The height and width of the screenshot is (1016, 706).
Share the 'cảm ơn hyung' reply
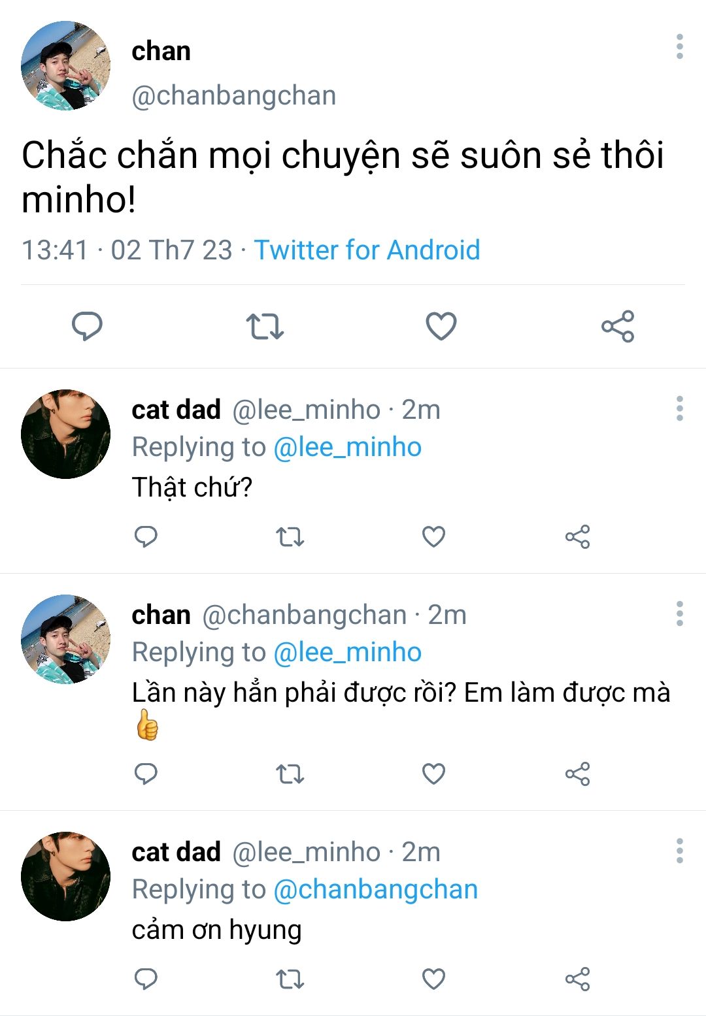(577, 979)
